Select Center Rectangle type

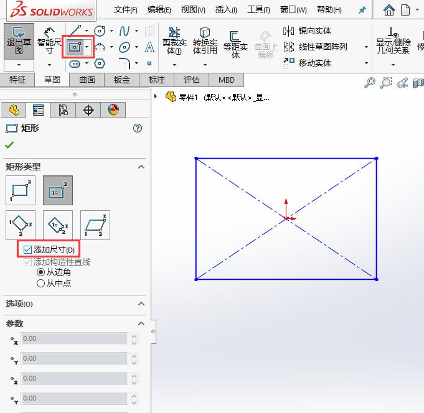click(58, 190)
